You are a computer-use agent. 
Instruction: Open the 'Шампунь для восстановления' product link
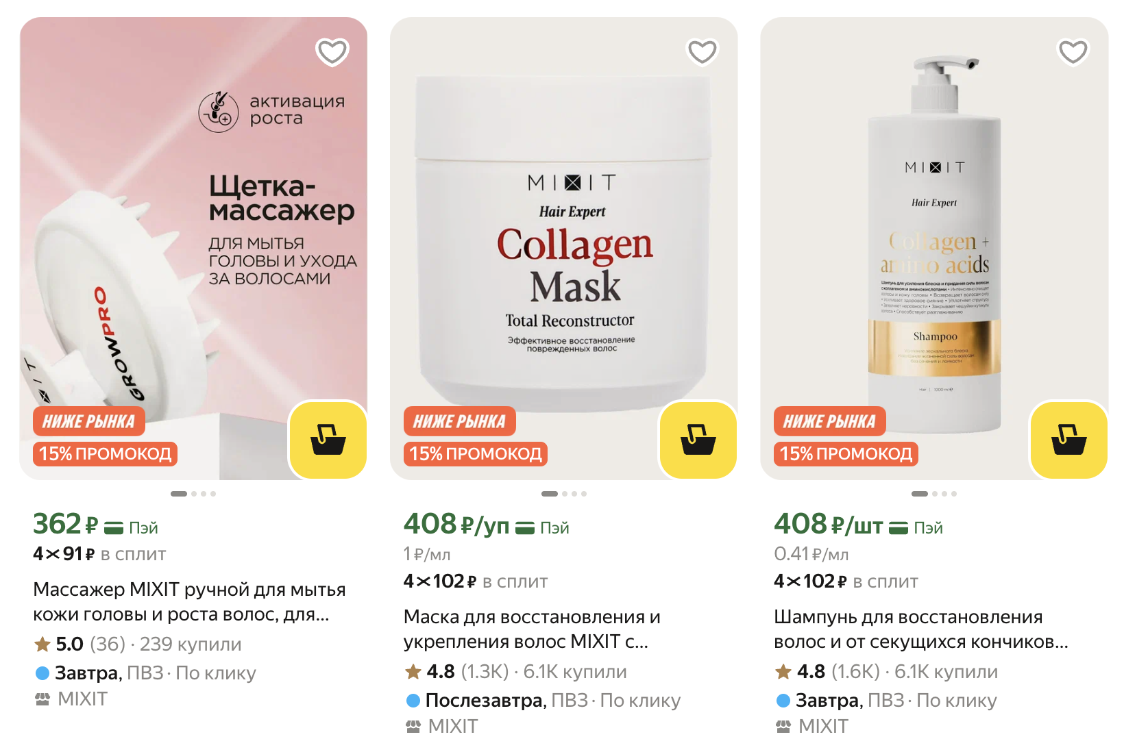[x=921, y=629]
